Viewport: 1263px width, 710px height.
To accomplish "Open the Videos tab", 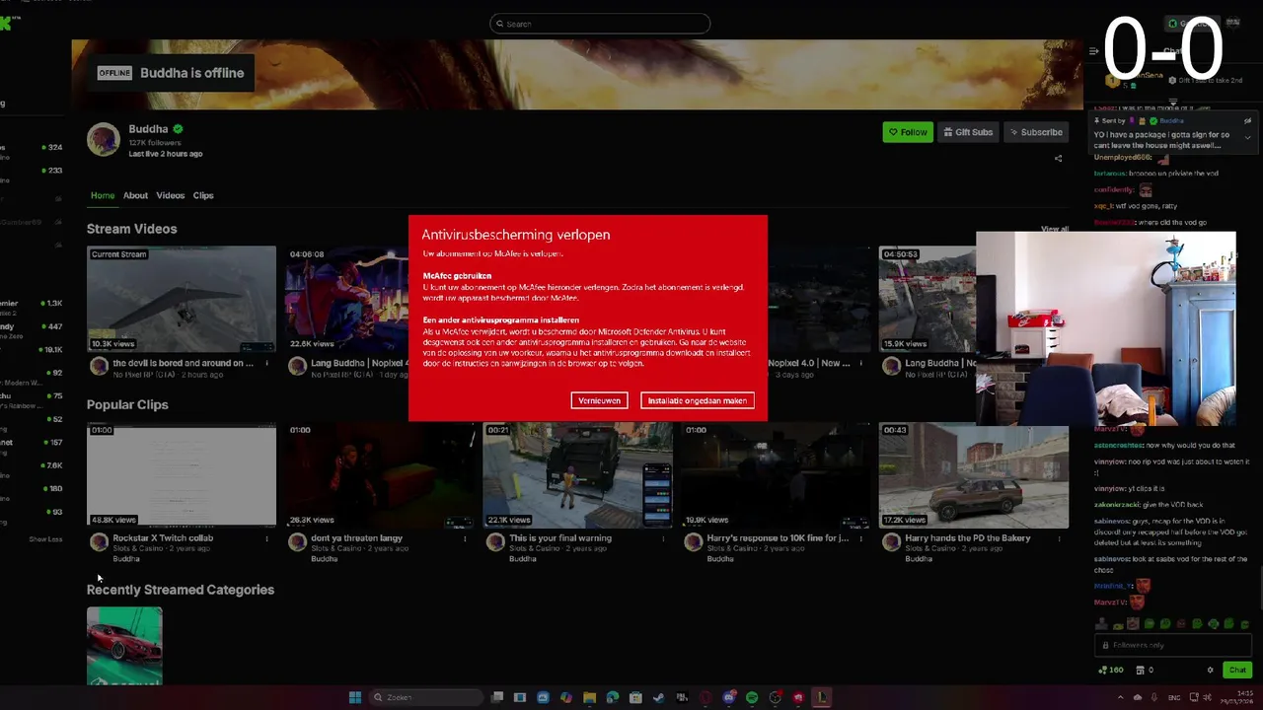I will pos(170,195).
